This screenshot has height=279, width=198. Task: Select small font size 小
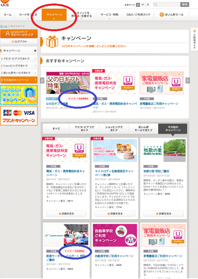click(138, 5)
